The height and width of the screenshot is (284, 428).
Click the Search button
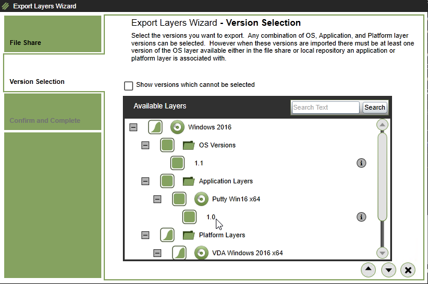[x=375, y=107]
